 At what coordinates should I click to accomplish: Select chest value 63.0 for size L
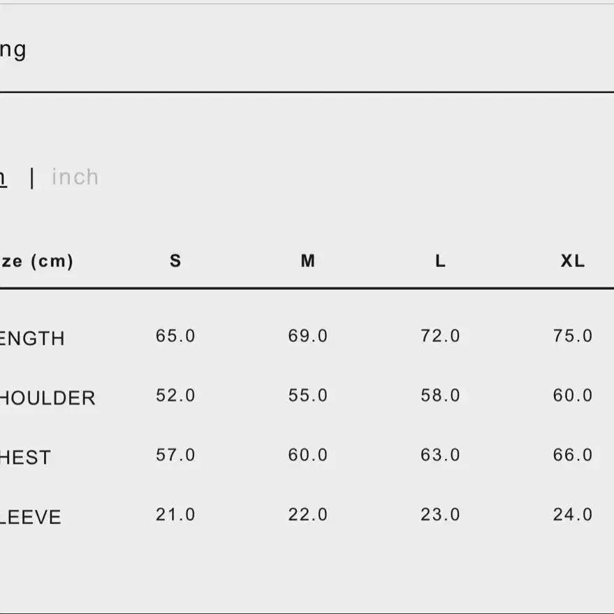440,455
